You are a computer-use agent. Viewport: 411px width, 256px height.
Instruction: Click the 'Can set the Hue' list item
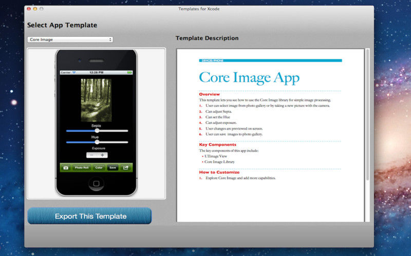point(218,117)
